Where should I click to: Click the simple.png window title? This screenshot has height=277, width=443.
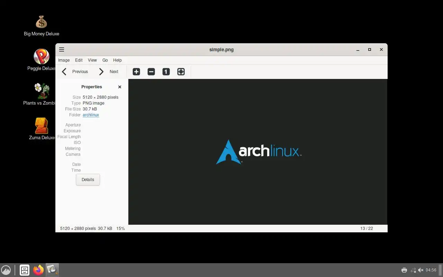pos(221,50)
